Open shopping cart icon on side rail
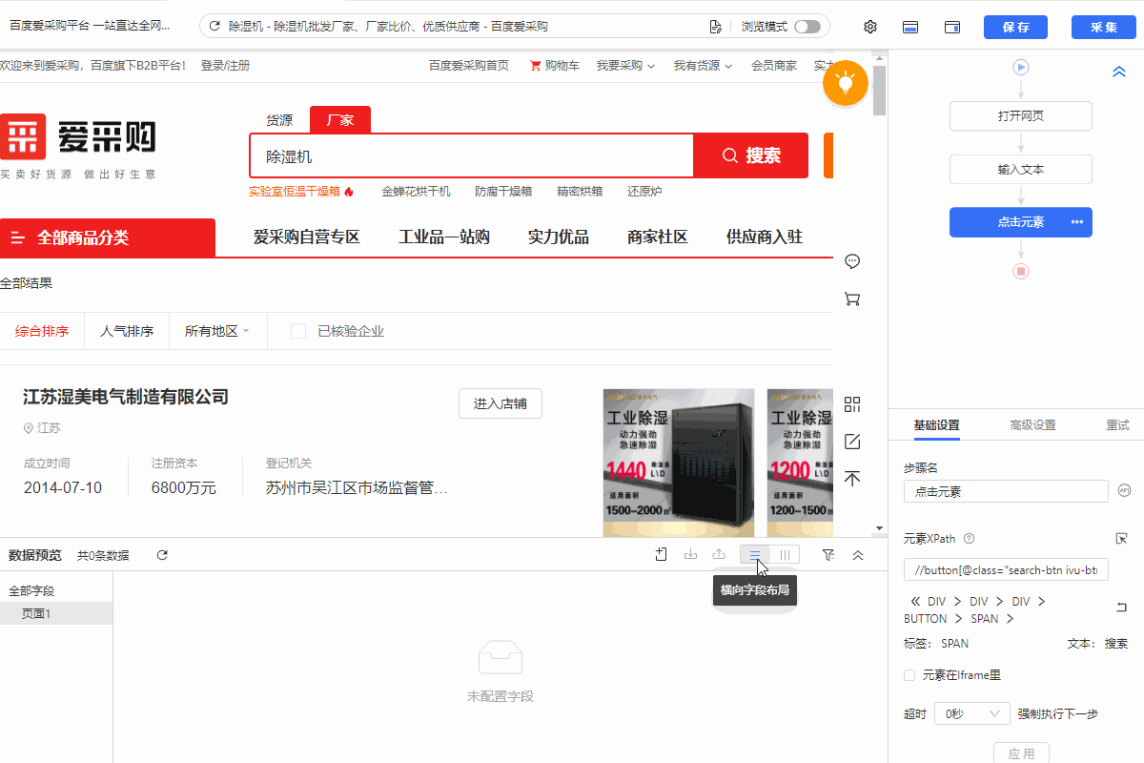Image resolution: width=1144 pixels, height=763 pixels. click(853, 299)
